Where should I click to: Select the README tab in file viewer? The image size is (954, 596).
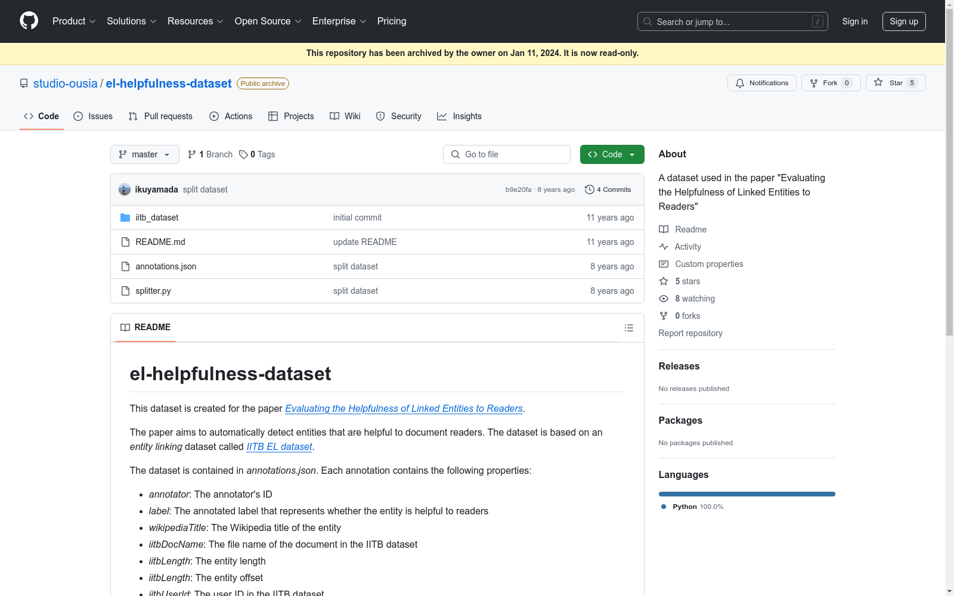(x=145, y=327)
